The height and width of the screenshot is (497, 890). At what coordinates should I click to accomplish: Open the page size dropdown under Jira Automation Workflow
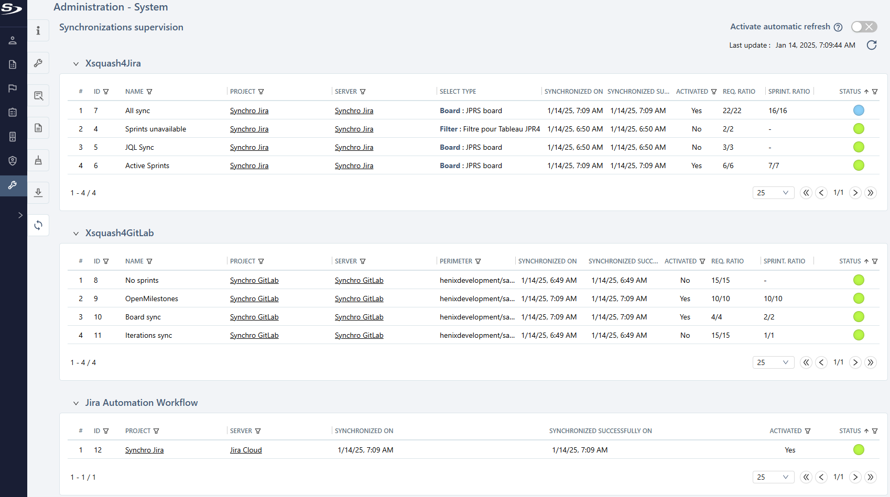tap(773, 477)
